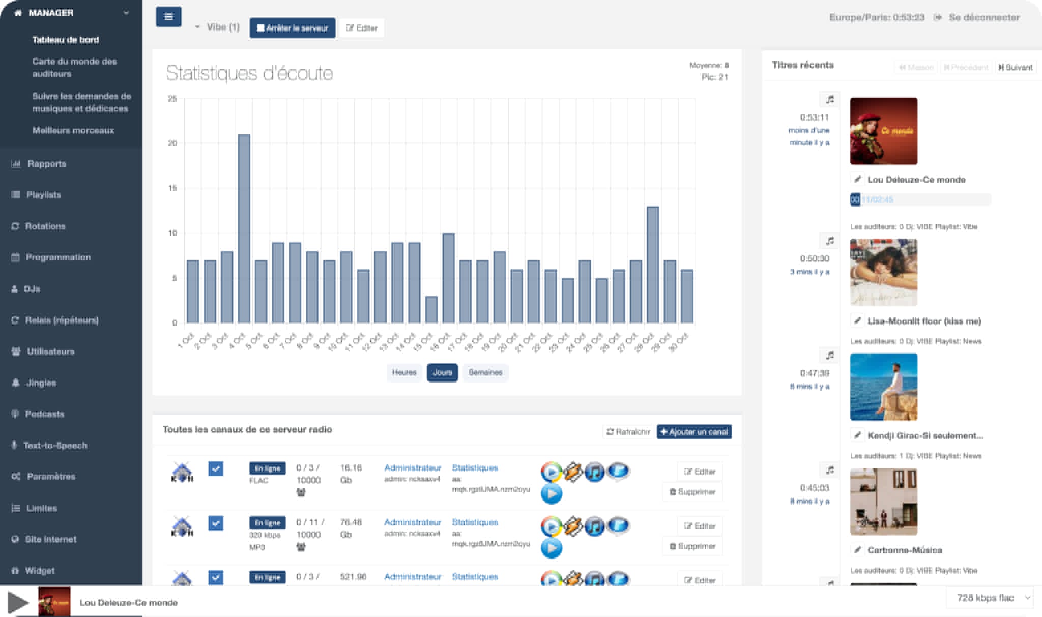The height and width of the screenshot is (617, 1042).
Task: Click listeners icon under FLAC channel count
Action: [x=301, y=493]
